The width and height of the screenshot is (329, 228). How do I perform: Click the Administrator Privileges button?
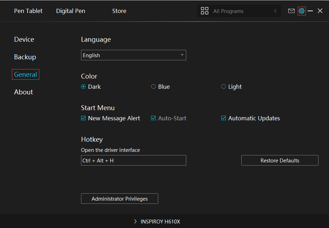[x=119, y=199]
